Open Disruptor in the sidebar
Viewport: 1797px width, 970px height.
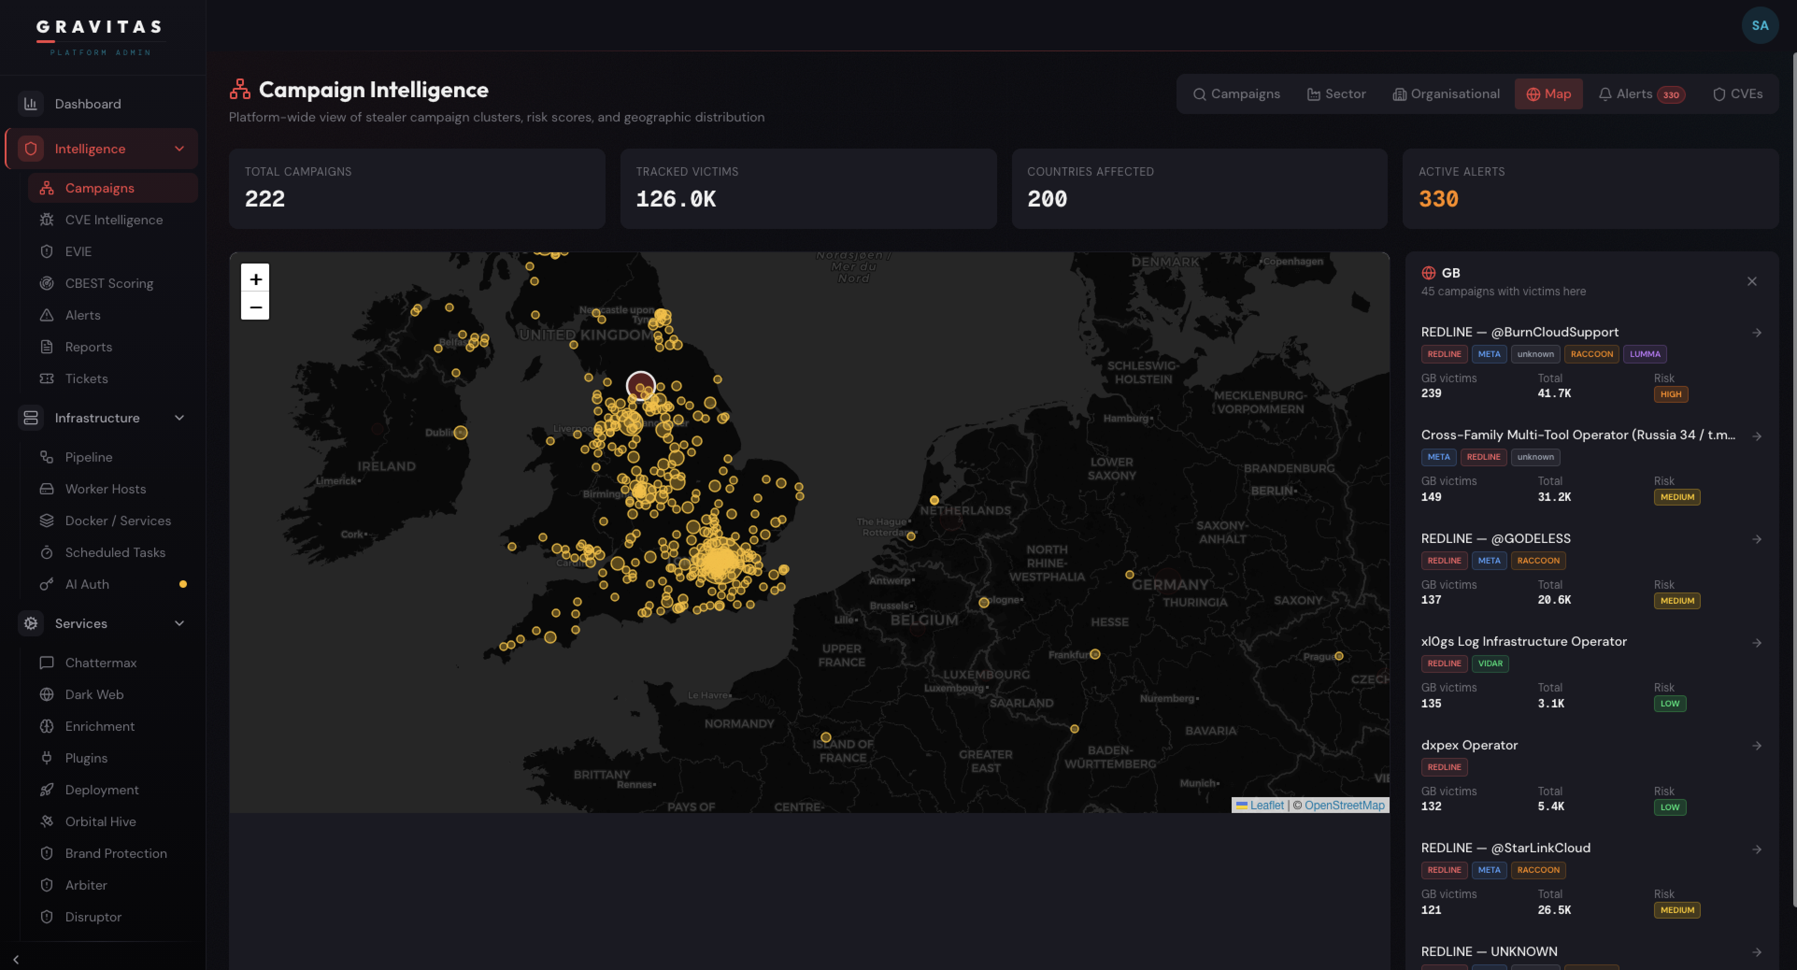(x=112, y=916)
